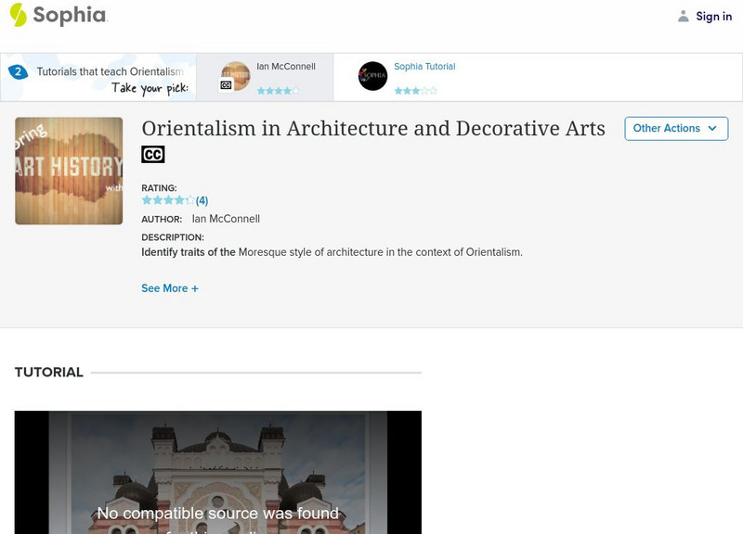Viewport: 743px width, 534px height.
Task: Open the Other Actions dropdown
Action: click(x=676, y=129)
